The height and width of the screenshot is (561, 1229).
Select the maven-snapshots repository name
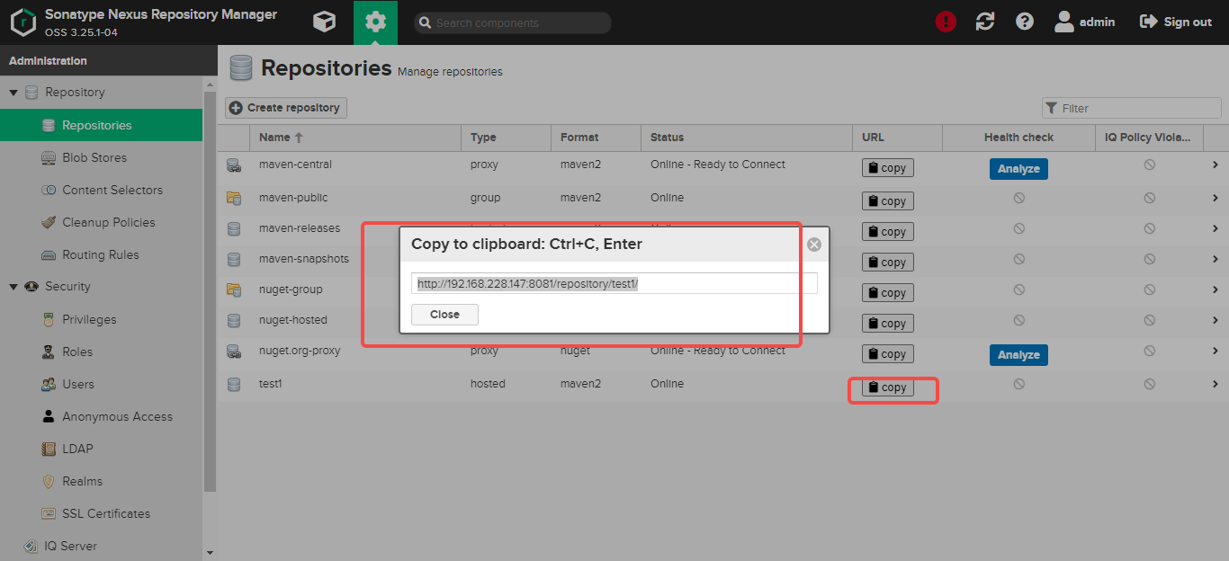click(304, 259)
